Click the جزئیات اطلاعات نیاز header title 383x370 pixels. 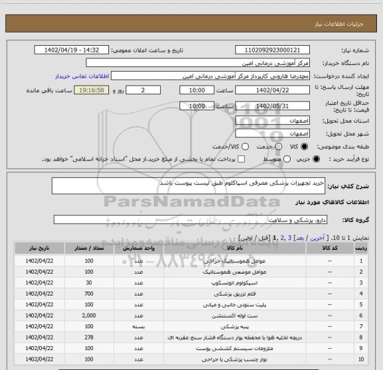pos(339,24)
